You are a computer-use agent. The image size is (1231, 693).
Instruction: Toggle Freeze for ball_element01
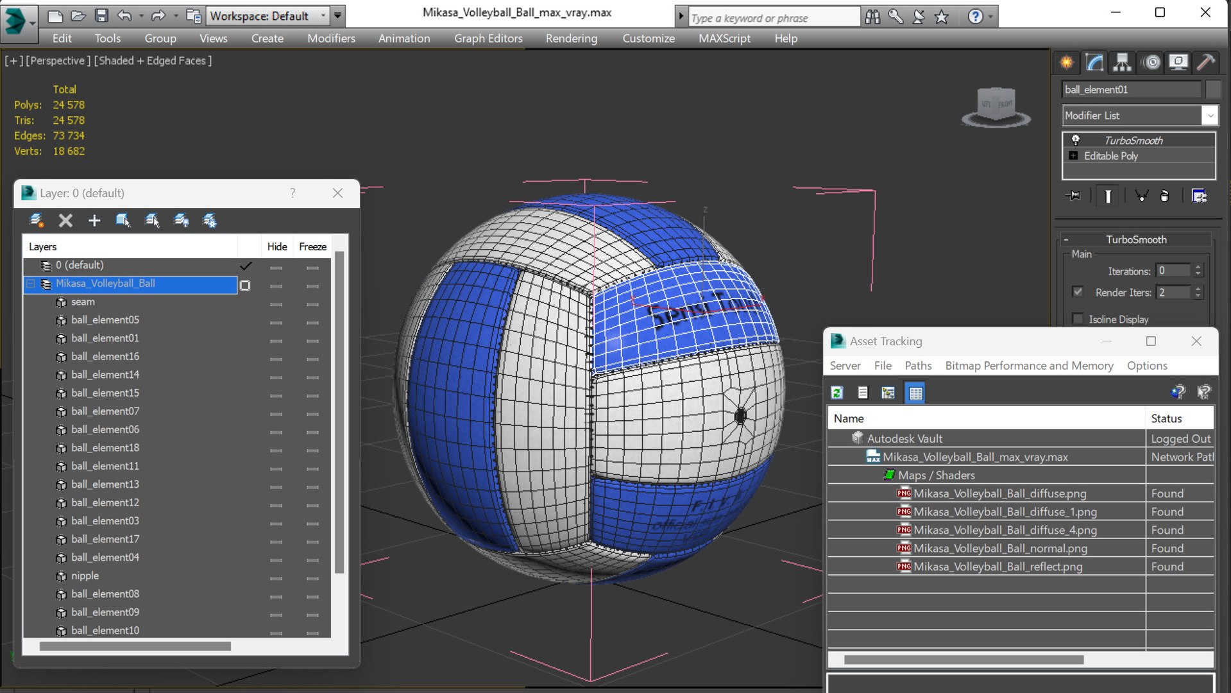[x=313, y=340]
